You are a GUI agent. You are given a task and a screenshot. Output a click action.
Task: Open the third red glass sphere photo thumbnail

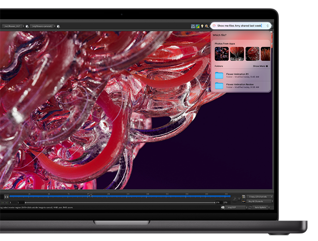click(x=252, y=54)
